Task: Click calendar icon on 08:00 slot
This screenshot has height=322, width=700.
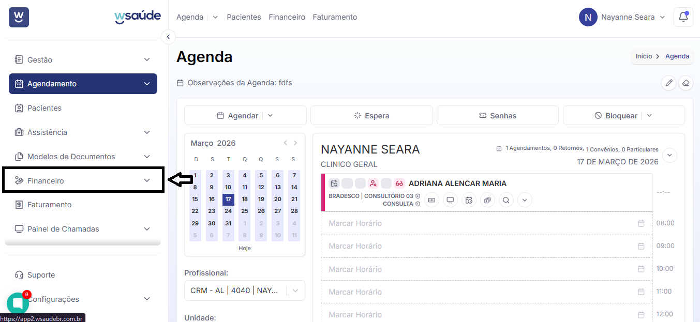Action: click(641, 223)
